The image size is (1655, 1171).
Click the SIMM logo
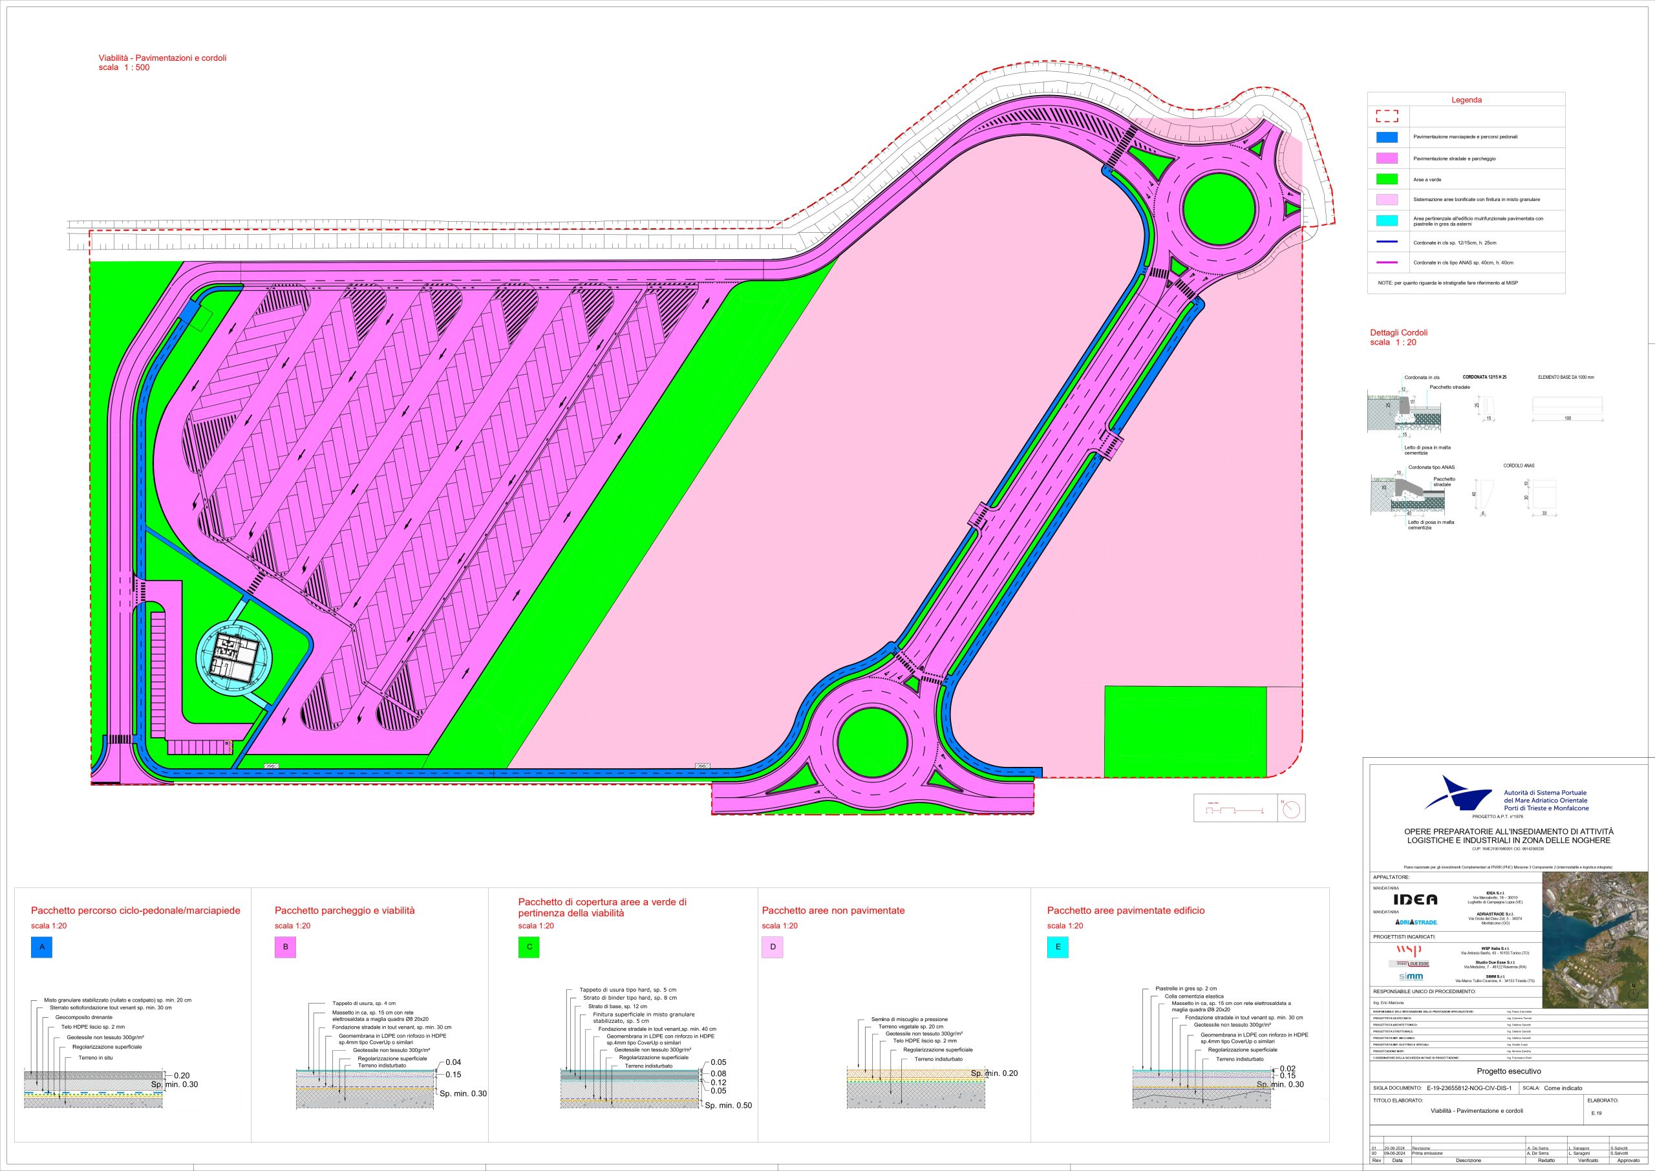click(x=1411, y=977)
